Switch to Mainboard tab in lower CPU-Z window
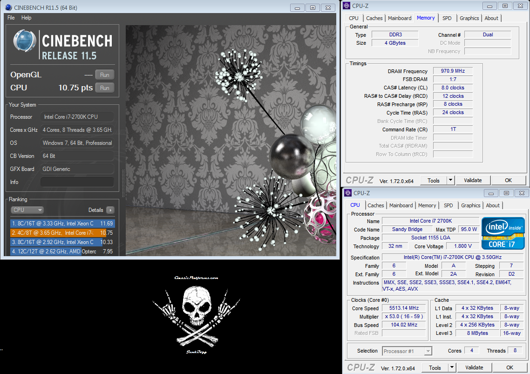 tap(401, 205)
